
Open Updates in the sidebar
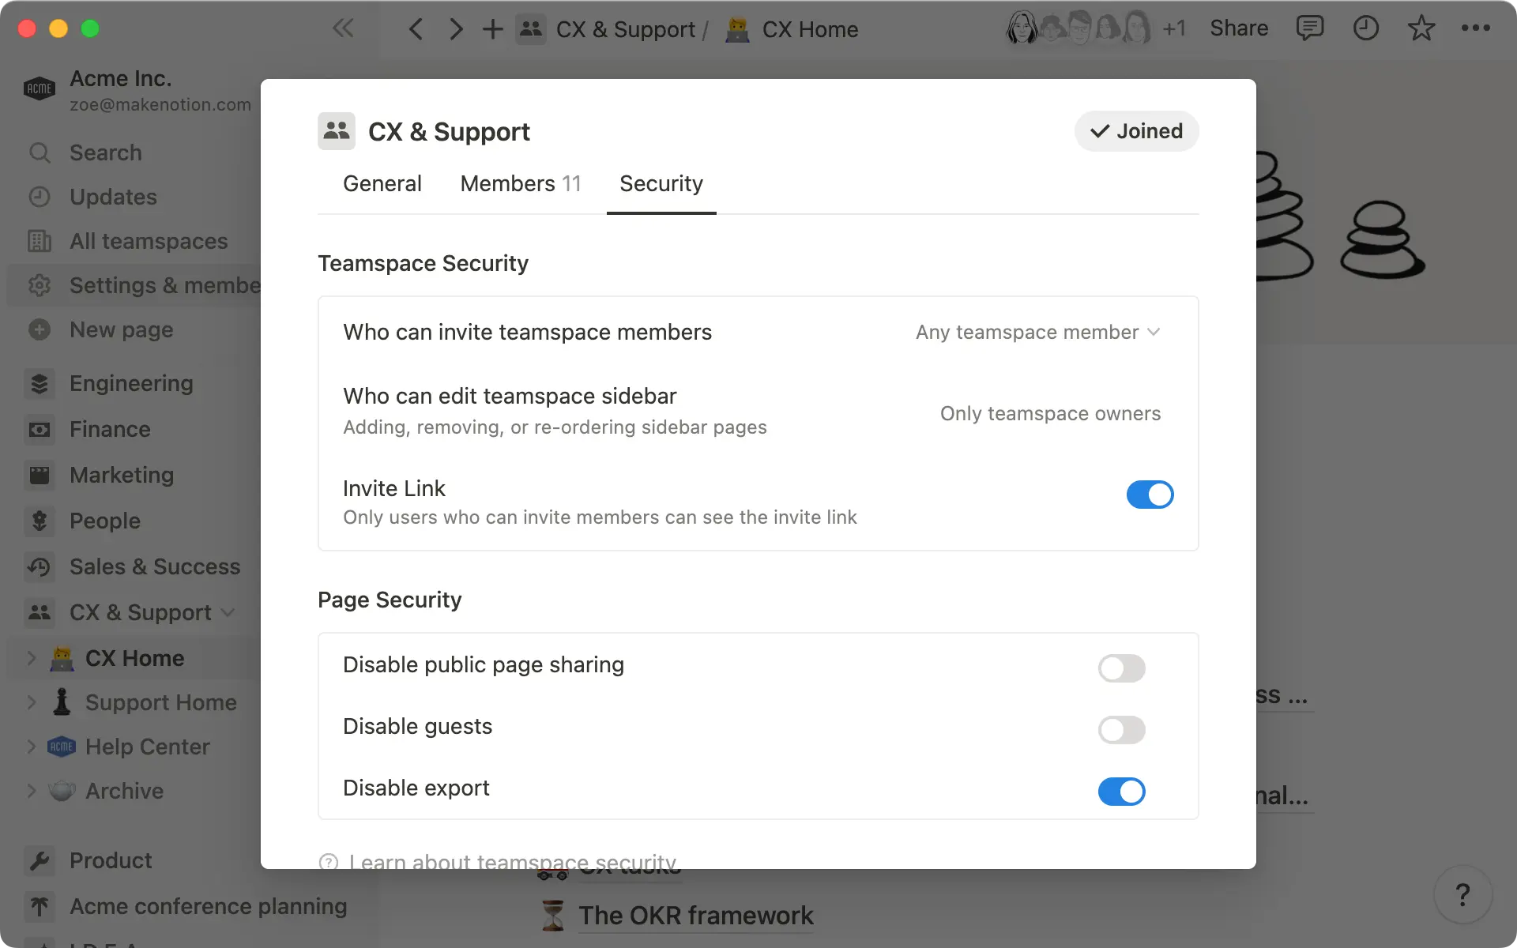click(x=111, y=197)
